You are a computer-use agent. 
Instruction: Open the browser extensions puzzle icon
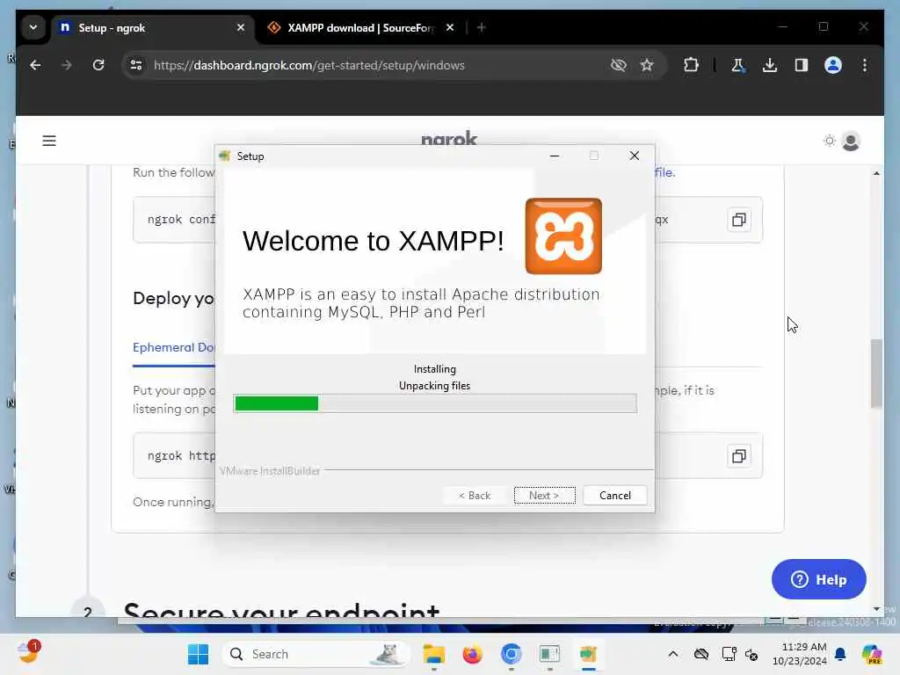click(x=691, y=65)
